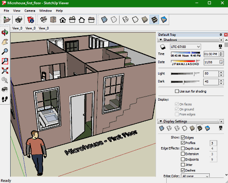Switch to the Right camera view

click(x=72, y=20)
